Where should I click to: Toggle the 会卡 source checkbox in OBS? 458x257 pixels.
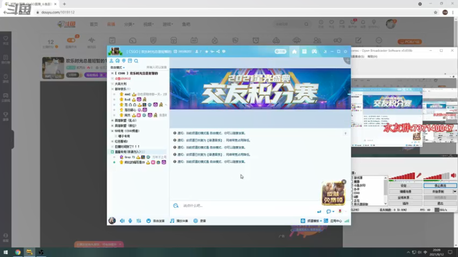[x=352, y=189]
